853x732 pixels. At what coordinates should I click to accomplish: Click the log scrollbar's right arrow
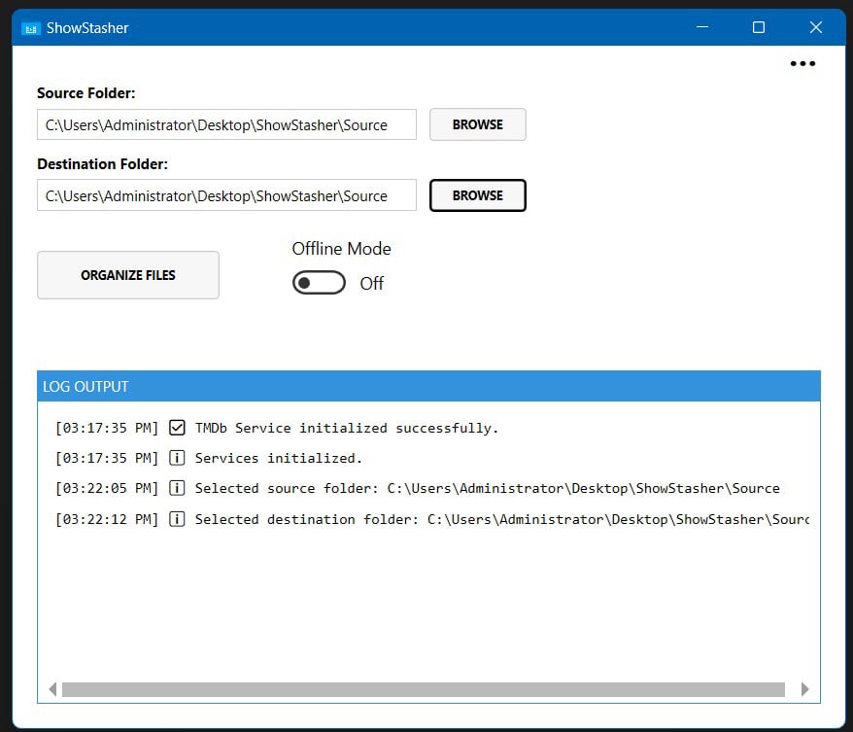[804, 689]
